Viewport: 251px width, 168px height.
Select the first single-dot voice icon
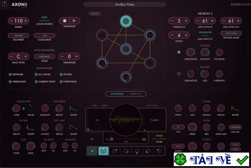point(92,151)
